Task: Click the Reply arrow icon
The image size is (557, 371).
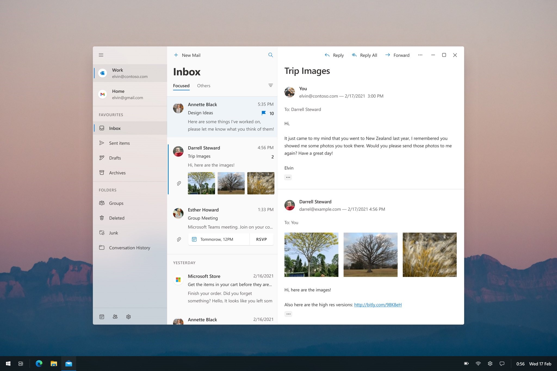Action: pyautogui.click(x=327, y=55)
